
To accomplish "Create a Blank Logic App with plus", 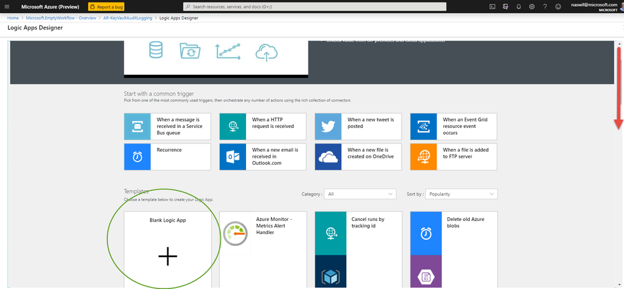I will (167, 257).
